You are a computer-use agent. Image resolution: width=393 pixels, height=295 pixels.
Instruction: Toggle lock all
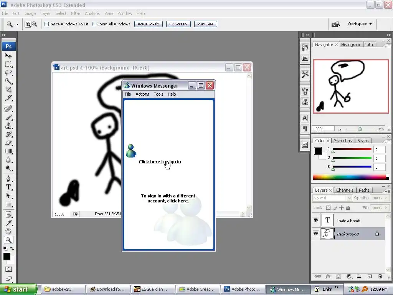348,208
